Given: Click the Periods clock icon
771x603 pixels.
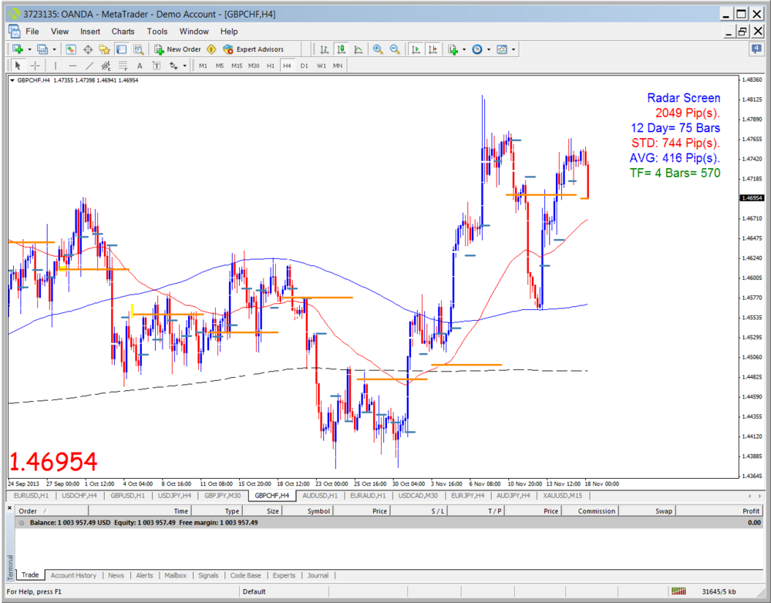Looking at the screenshot, I should click(x=477, y=49).
